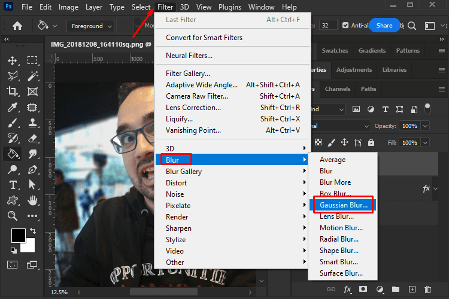Open the blend mode dropdown
449x299 pixels.
coord(341,126)
